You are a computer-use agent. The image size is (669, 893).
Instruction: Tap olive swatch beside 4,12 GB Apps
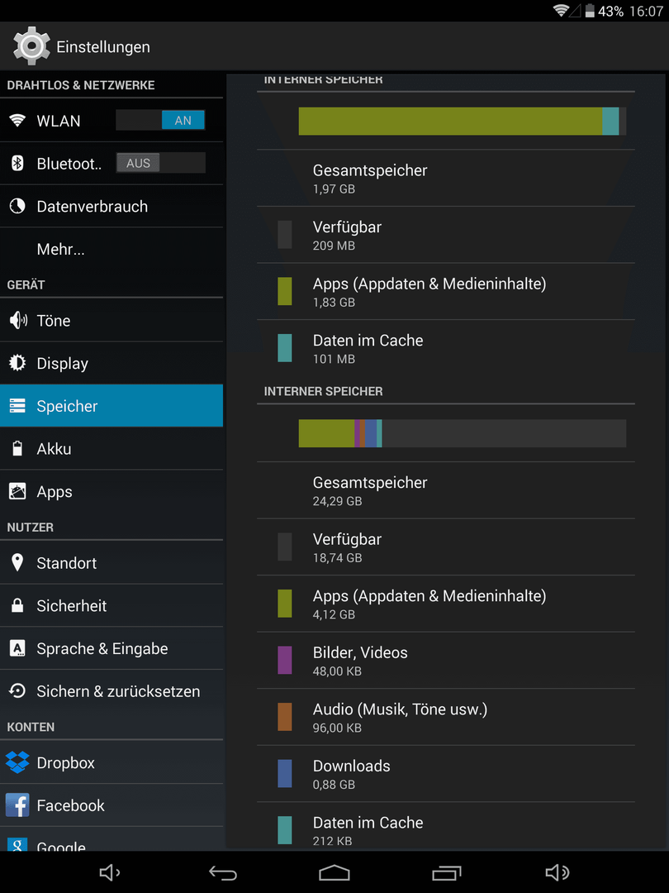pos(284,604)
